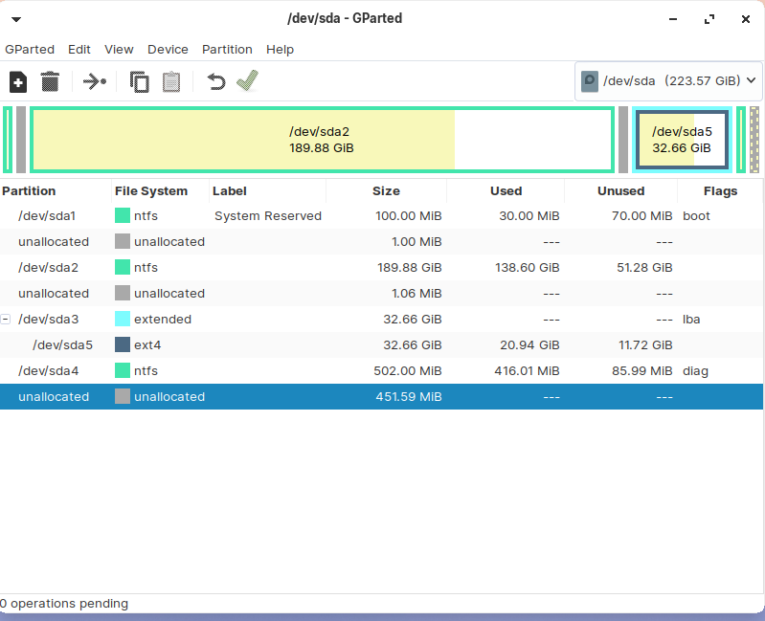Collapse the /dev/sda3 extended partition tree

(x=6, y=320)
